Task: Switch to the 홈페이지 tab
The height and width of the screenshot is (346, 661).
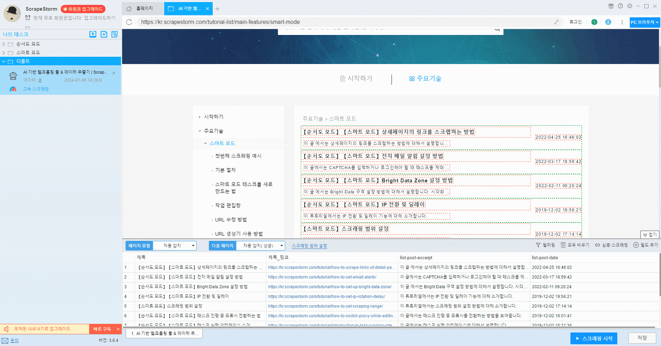Action: coord(144,8)
